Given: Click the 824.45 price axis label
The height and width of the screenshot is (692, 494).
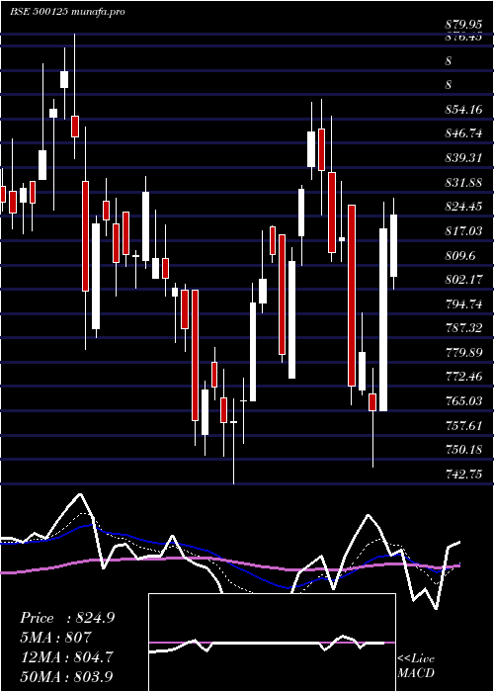Looking at the screenshot, I should pyautogui.click(x=463, y=207).
